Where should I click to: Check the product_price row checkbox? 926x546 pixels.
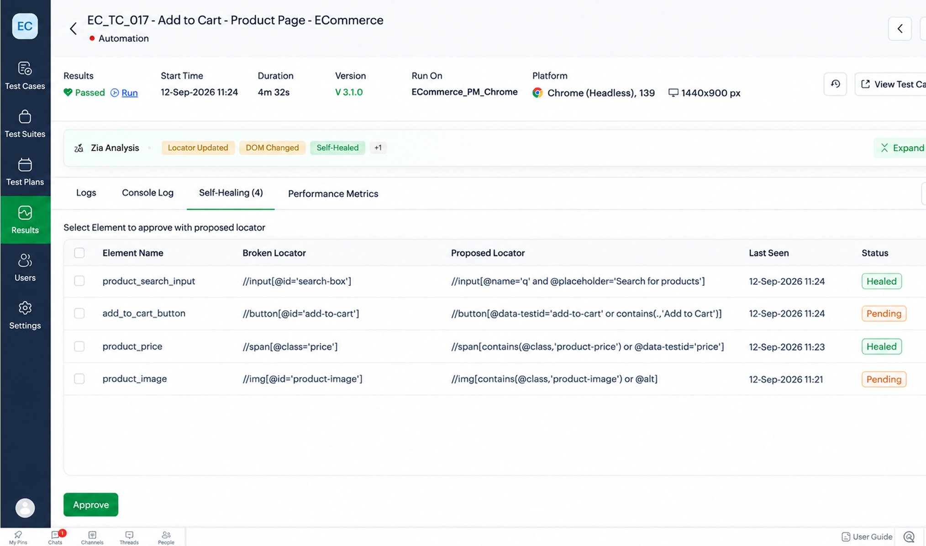pos(79,346)
